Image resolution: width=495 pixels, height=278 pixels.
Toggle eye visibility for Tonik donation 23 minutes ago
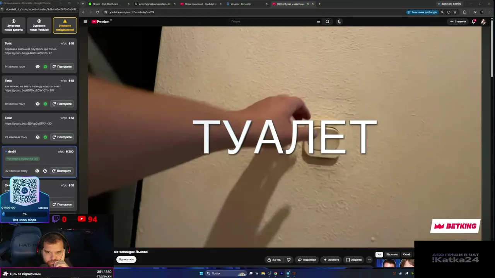click(38, 137)
